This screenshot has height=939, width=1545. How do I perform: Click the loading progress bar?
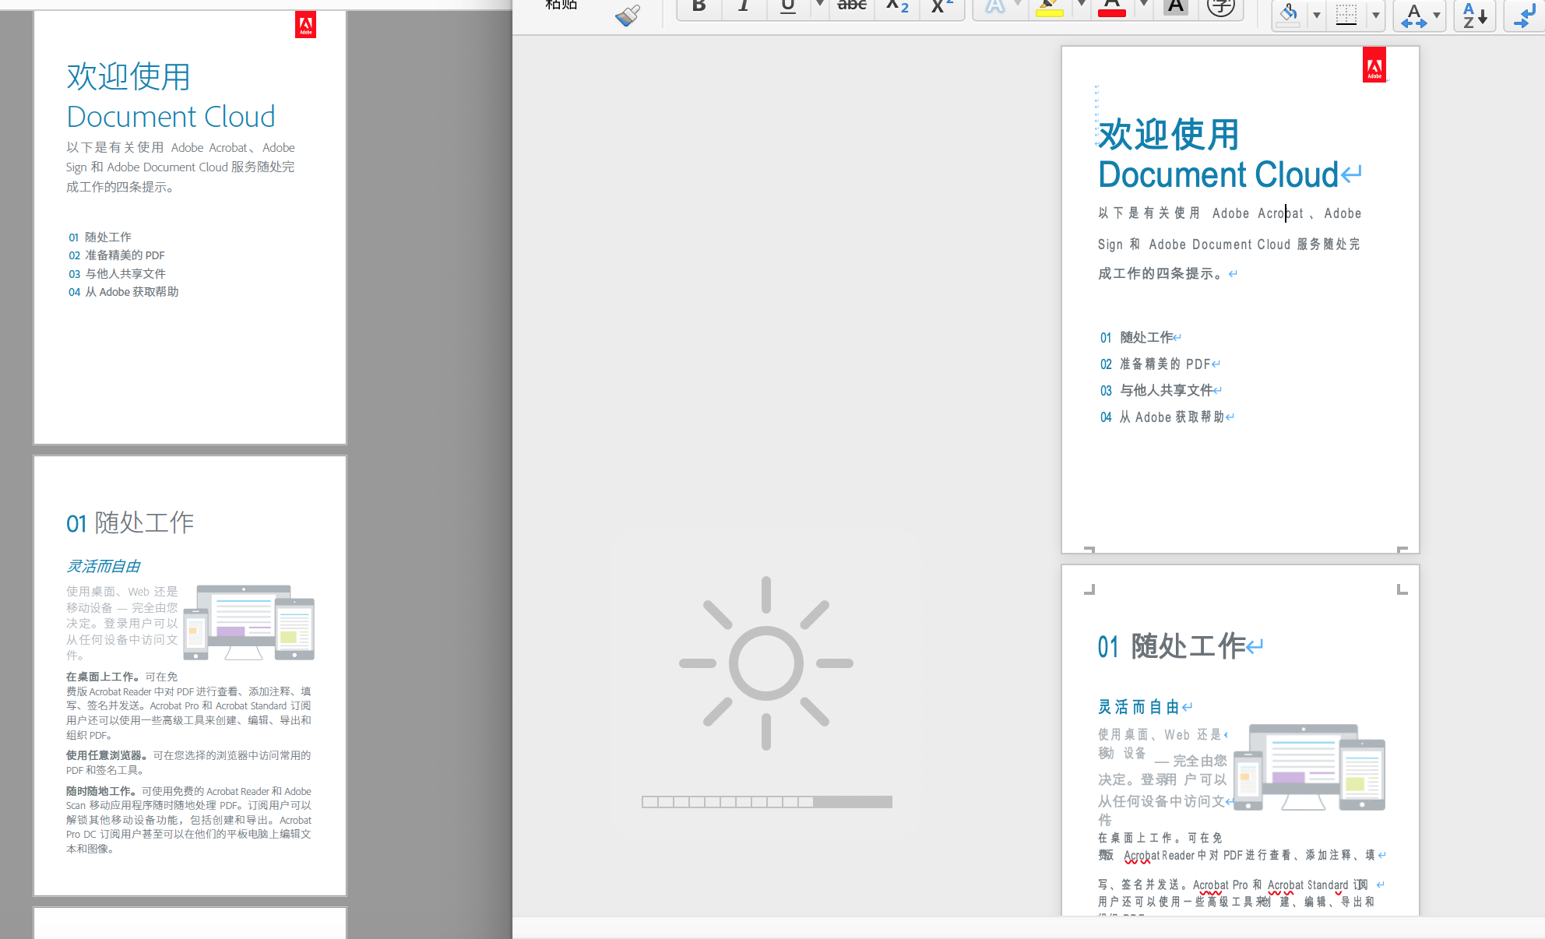(767, 802)
